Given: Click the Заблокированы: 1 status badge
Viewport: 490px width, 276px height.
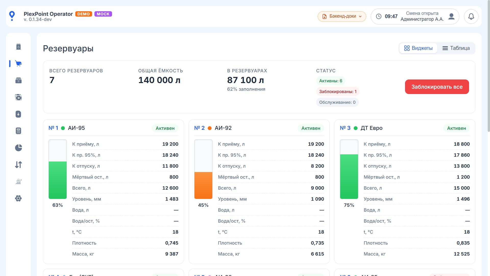Looking at the screenshot, I should 338,91.
